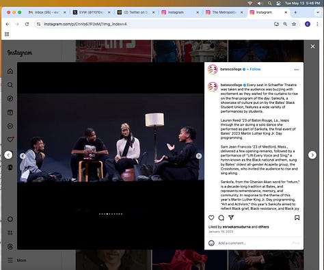Open macOS Spotlight search
This screenshot has width=324, height=270.
click(x=269, y=3)
